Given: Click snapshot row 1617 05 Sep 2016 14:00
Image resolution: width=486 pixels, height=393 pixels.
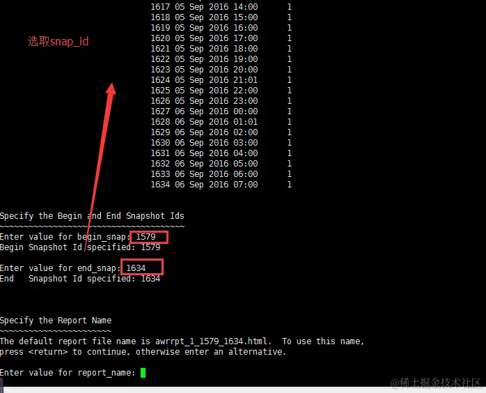Looking at the screenshot, I should click(x=221, y=7).
